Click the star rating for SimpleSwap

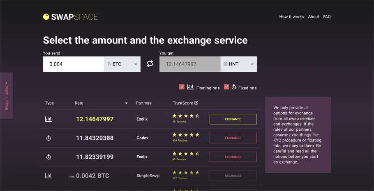[186, 173]
